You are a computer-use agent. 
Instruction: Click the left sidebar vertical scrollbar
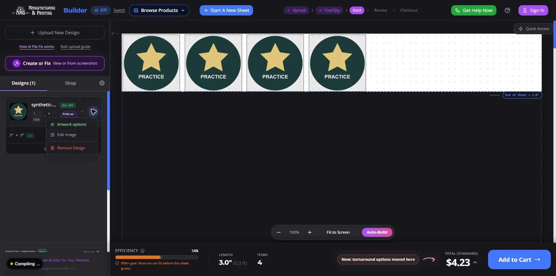tap(108, 141)
